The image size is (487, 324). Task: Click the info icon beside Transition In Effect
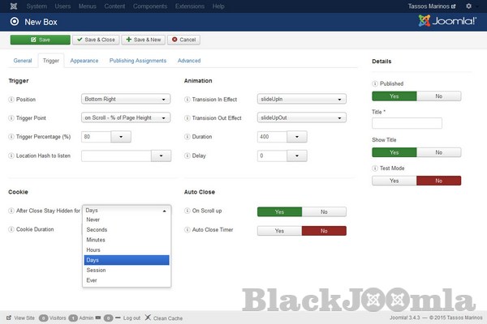click(187, 99)
